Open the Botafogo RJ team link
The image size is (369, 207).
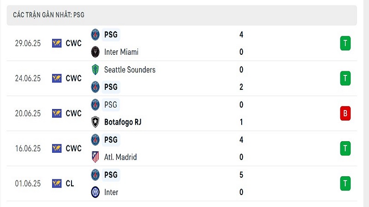123,122
